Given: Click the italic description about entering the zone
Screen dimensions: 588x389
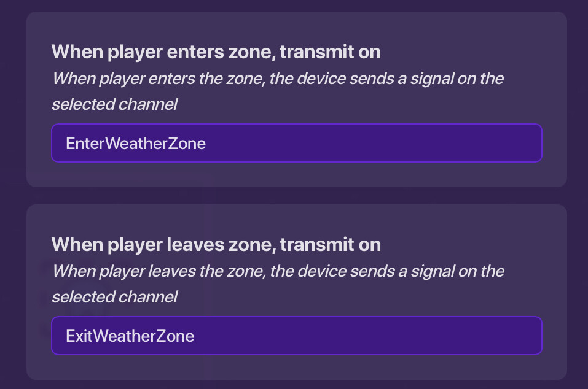Looking at the screenshot, I should coord(277,79).
